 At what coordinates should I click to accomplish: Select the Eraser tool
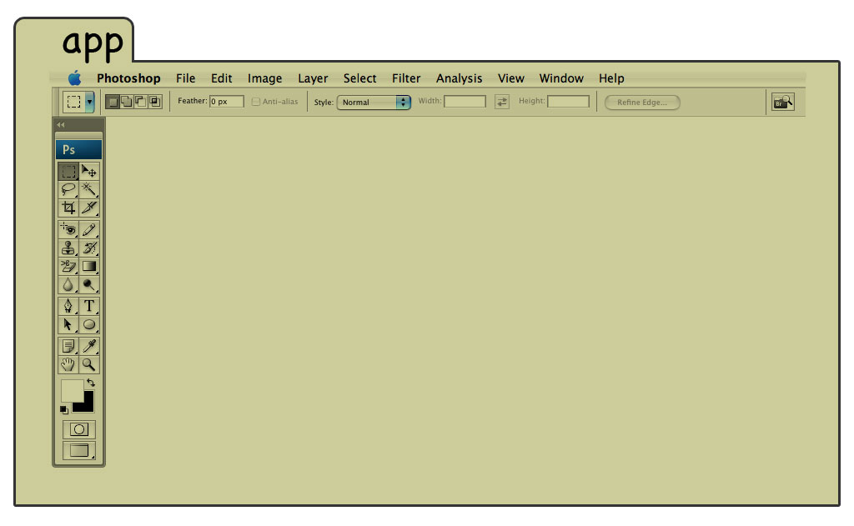[x=68, y=266]
